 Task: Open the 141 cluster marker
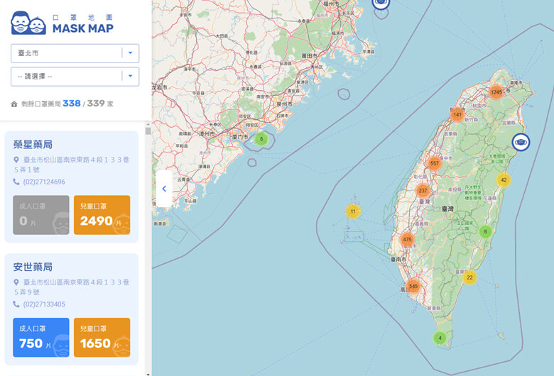click(457, 114)
